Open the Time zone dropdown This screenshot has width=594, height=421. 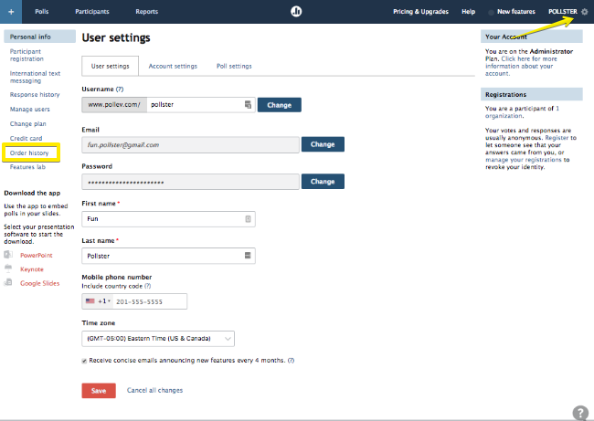[x=158, y=339]
